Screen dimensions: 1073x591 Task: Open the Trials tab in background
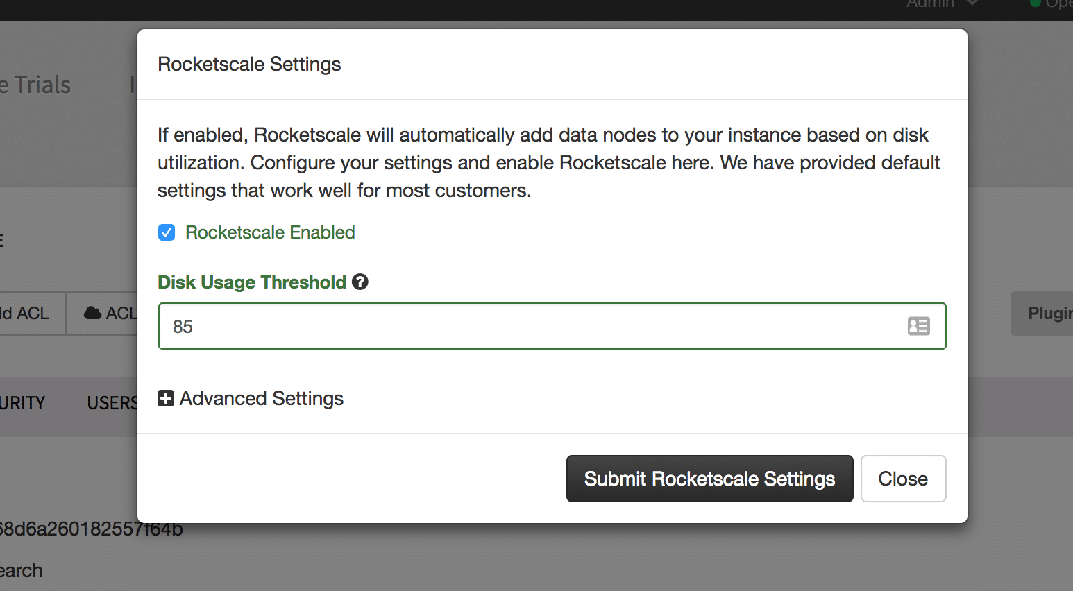(x=38, y=85)
